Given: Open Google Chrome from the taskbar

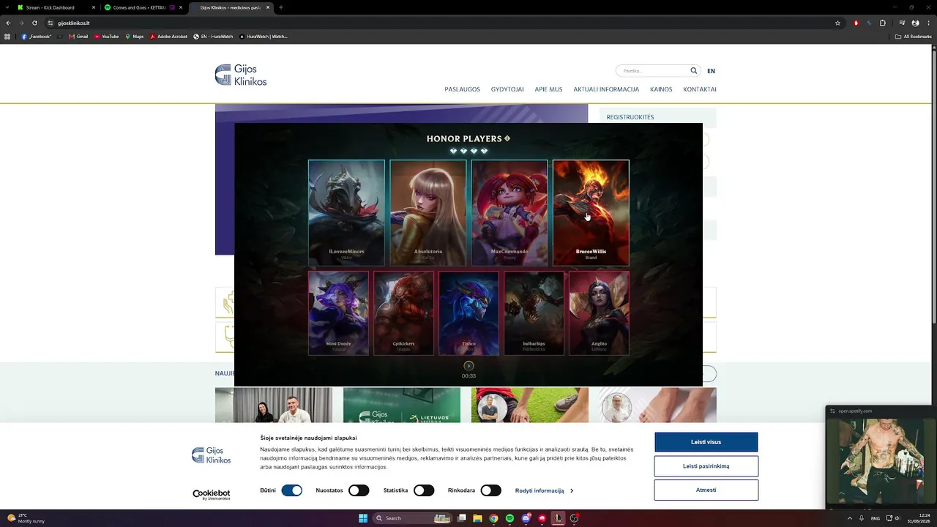Looking at the screenshot, I should (x=493, y=518).
